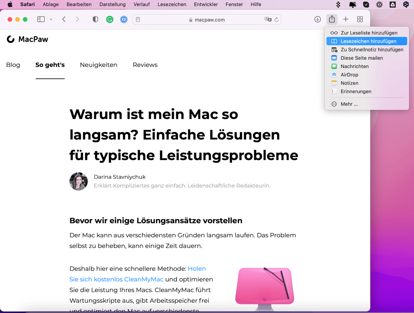This screenshot has height=313, width=414.
Task: Select the So geht's tab
Action: 50,65
